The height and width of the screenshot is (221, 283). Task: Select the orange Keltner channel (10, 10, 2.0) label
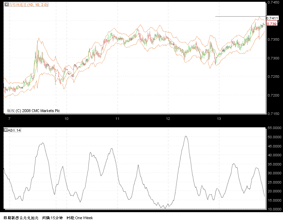point(29,5)
